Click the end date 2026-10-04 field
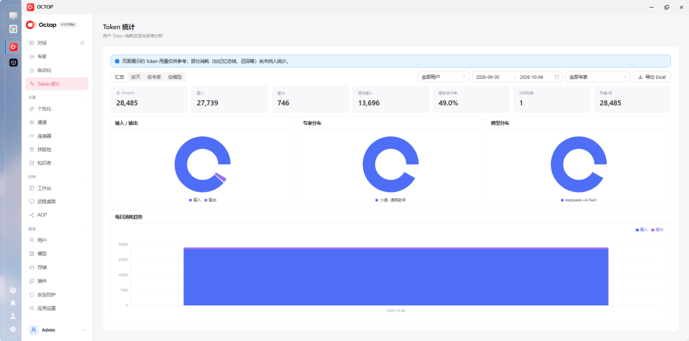 click(531, 76)
